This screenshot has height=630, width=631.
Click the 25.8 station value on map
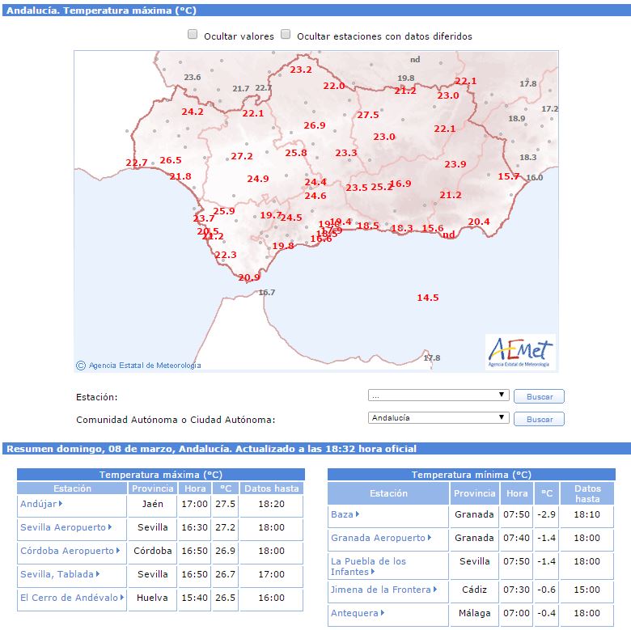pos(296,153)
